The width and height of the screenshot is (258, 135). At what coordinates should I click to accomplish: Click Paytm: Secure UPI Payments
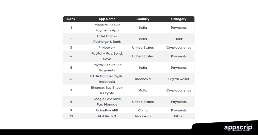(x=107, y=68)
